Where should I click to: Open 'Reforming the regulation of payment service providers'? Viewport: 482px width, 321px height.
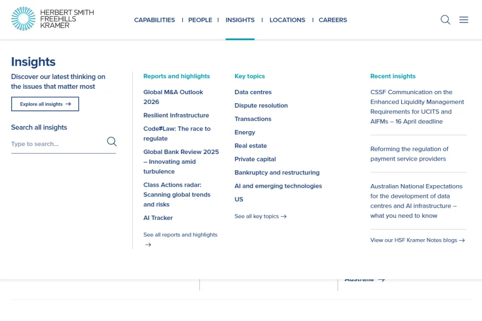coord(409,154)
